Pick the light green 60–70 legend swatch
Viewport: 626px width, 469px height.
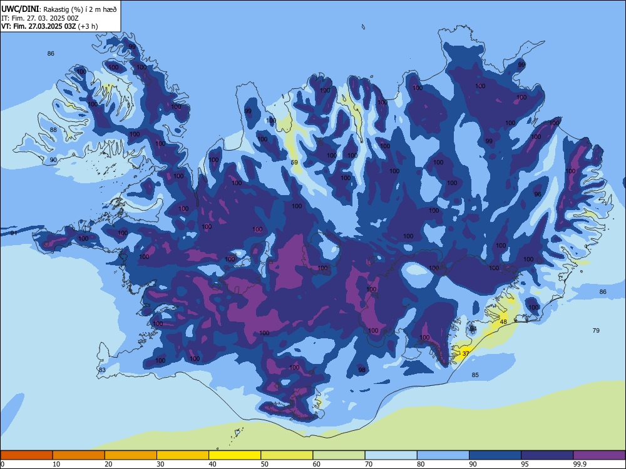coord(339,455)
